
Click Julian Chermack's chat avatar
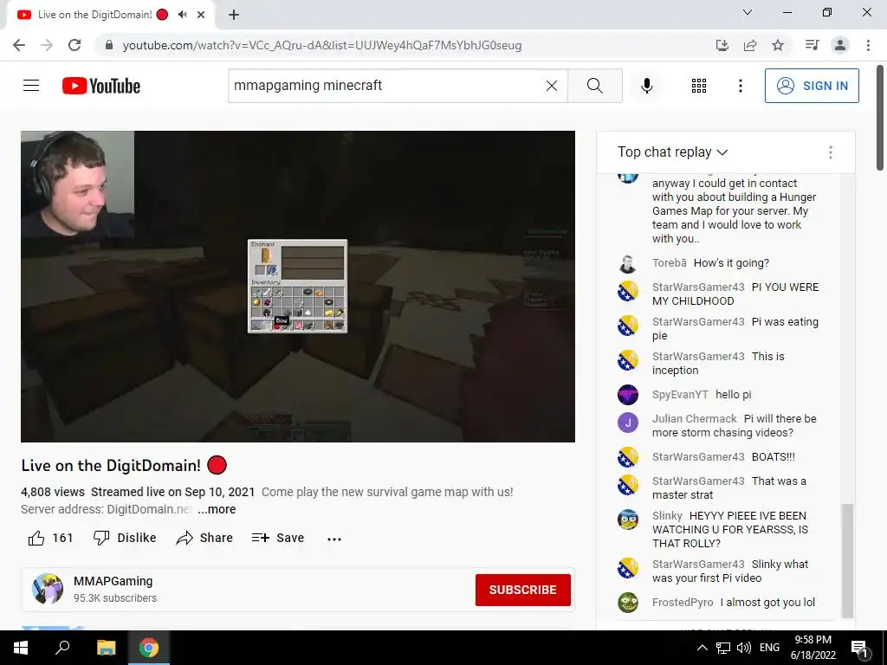pyautogui.click(x=627, y=423)
